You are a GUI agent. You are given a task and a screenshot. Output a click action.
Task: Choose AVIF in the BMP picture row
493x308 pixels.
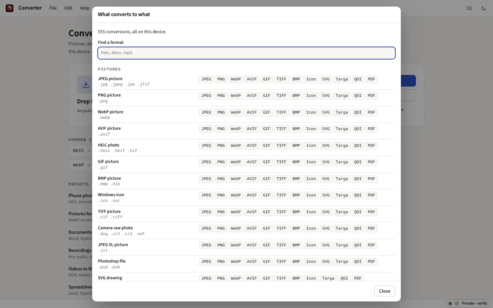click(x=252, y=179)
